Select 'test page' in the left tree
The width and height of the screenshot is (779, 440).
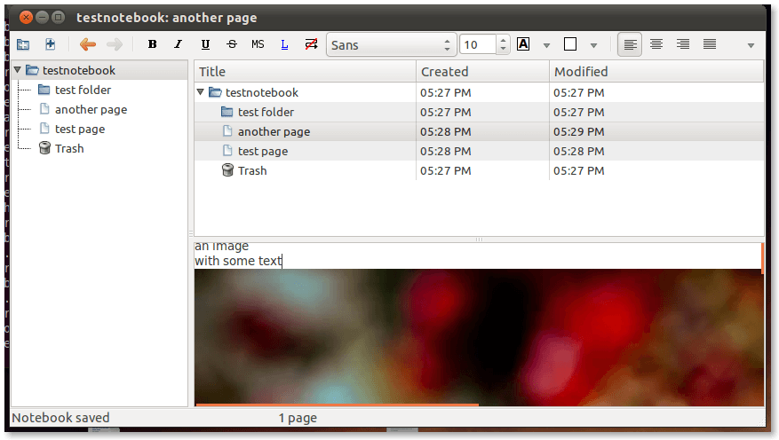coord(79,129)
